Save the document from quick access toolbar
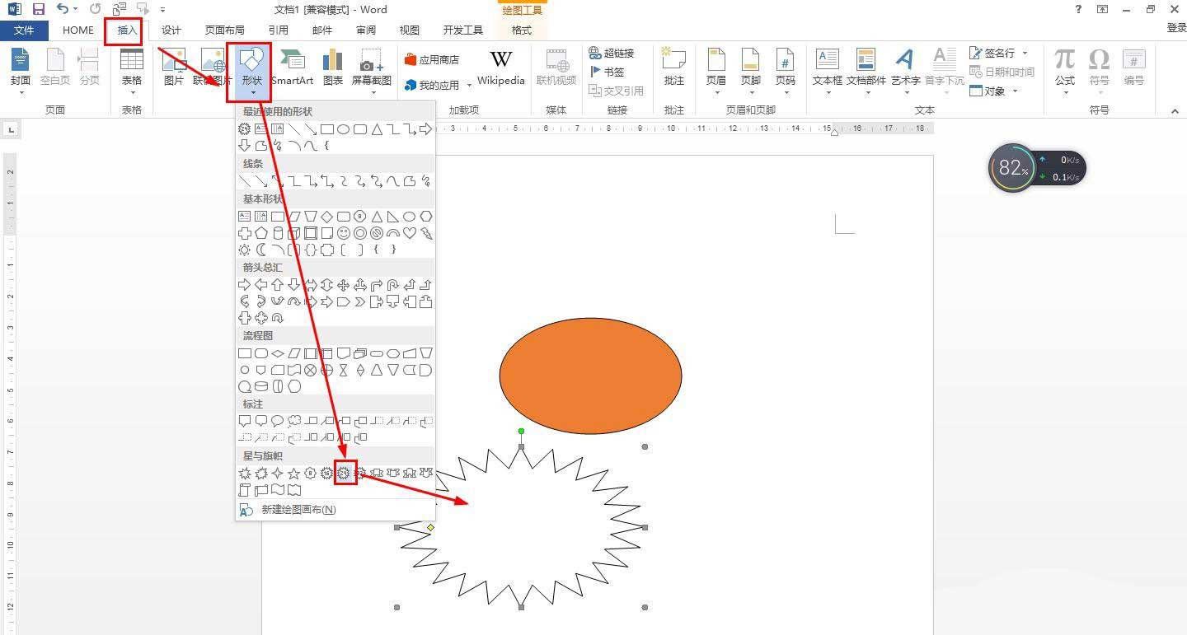 tap(38, 9)
